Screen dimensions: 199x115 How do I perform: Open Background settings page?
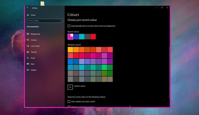[x=35, y=34]
